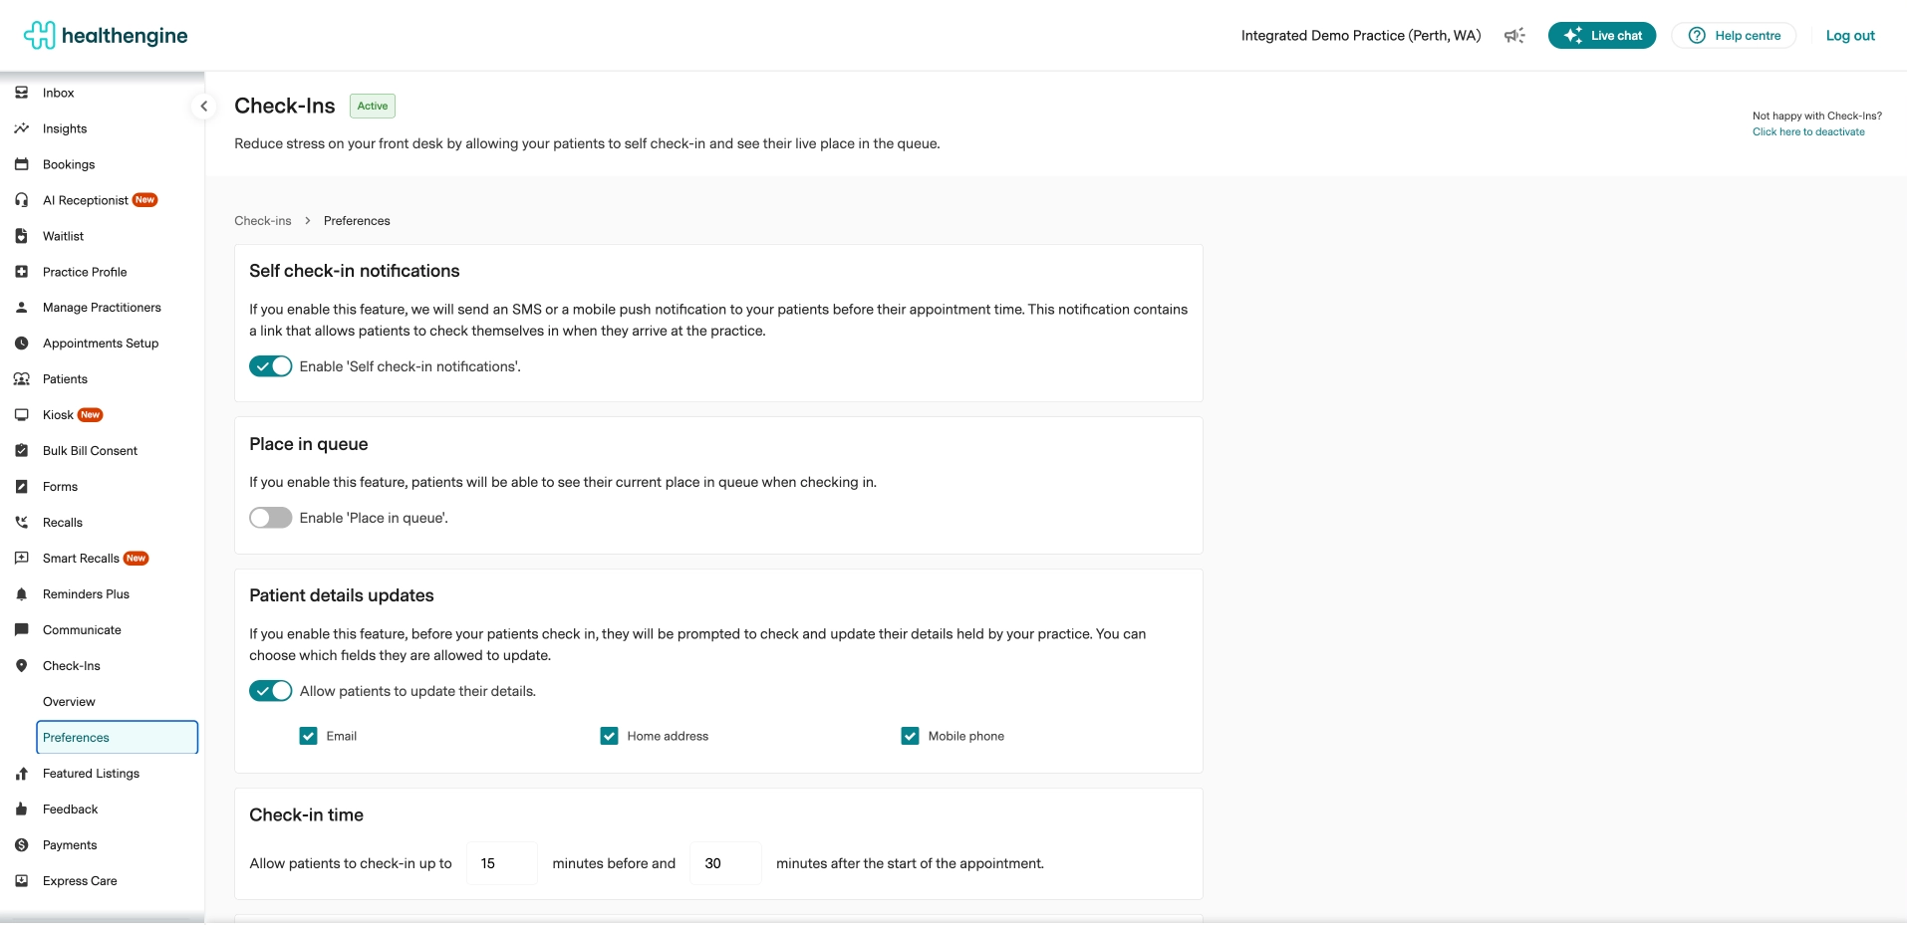This screenshot has height=925, width=1907.
Task: Click the Manage Practitioners person icon
Action: click(x=21, y=308)
